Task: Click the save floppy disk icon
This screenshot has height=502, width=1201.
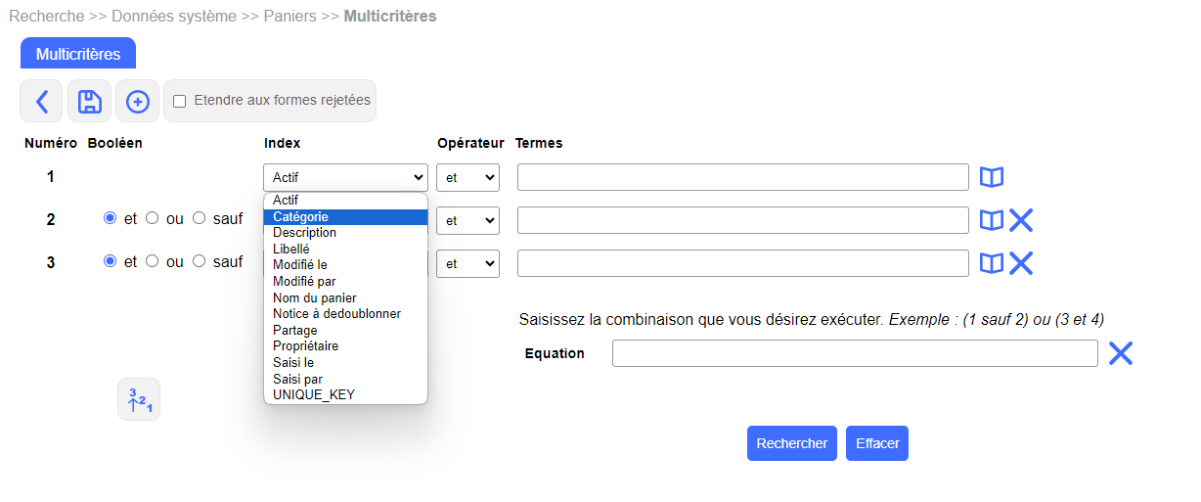Action: pos(90,101)
